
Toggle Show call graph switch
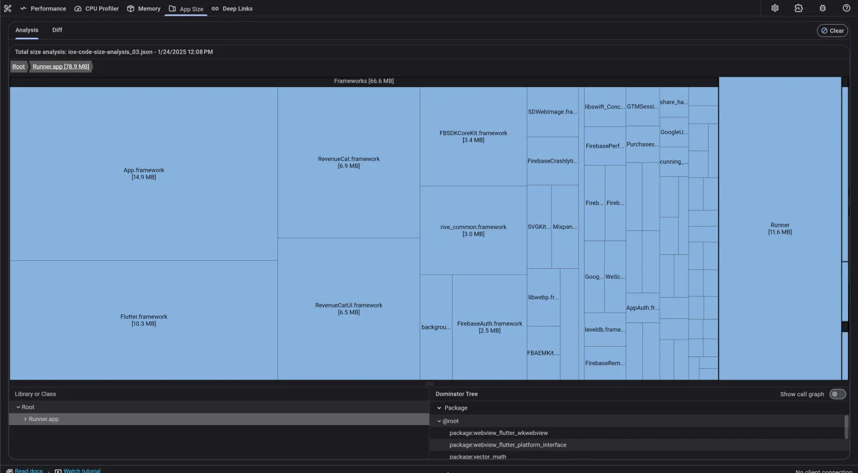click(837, 394)
